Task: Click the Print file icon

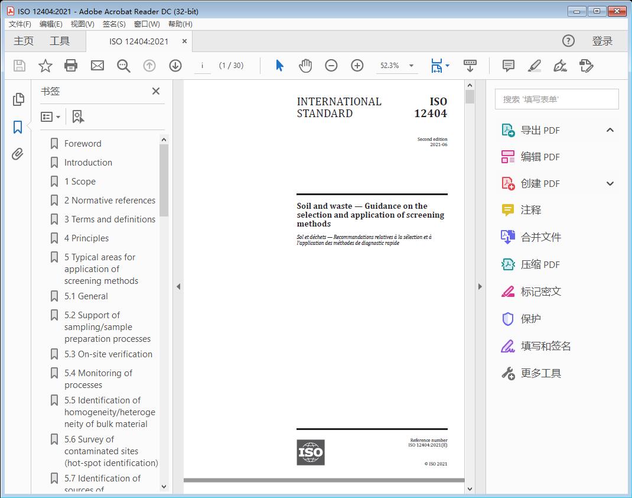Action: coord(71,66)
